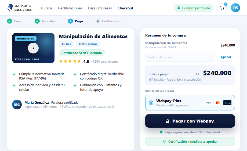Return to the Tus datos step
The width and height of the screenshot is (247, 151).
(x=45, y=21)
